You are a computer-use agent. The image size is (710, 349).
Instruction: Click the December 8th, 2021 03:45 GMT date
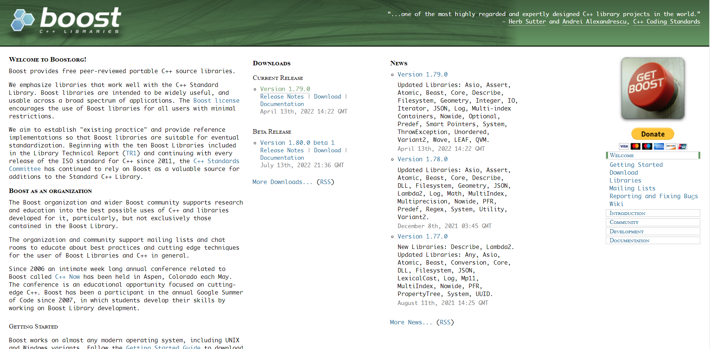[444, 226]
